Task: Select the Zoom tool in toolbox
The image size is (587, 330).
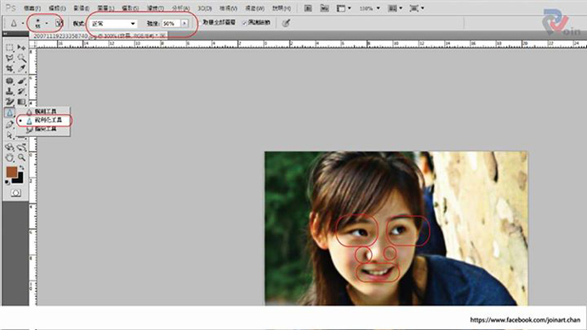Action: [21, 157]
